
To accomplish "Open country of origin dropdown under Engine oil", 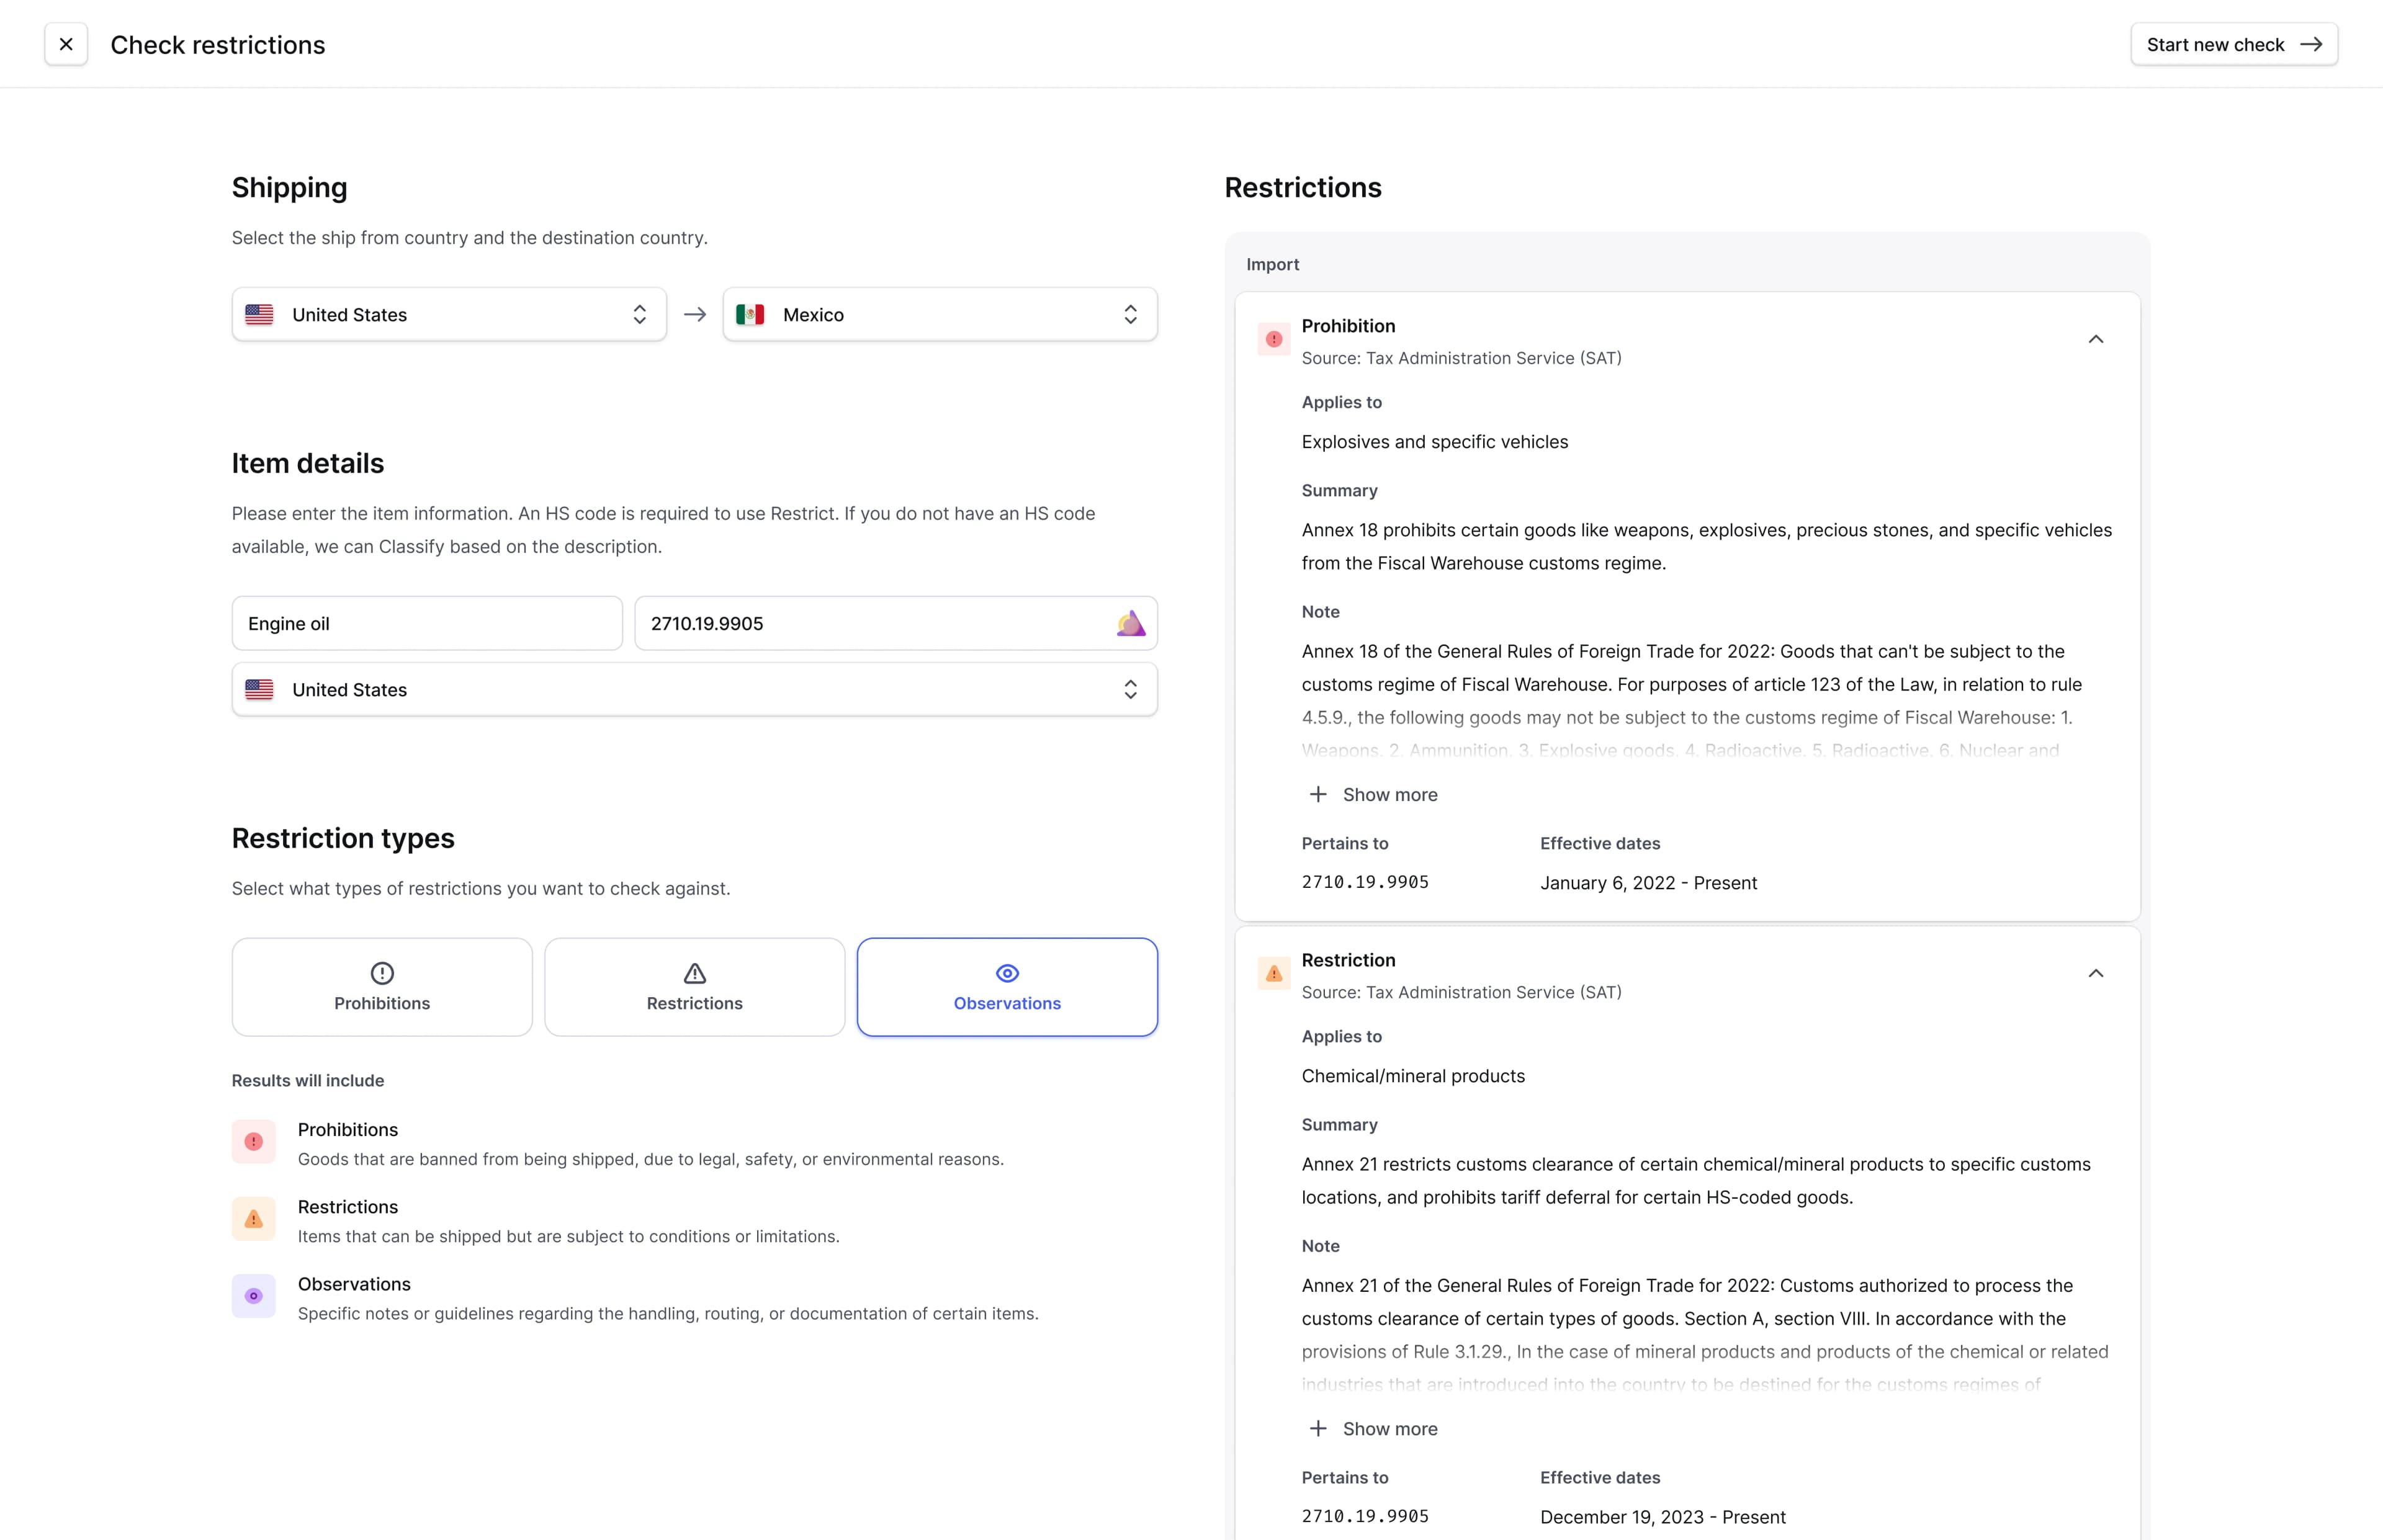I will pyautogui.click(x=694, y=690).
